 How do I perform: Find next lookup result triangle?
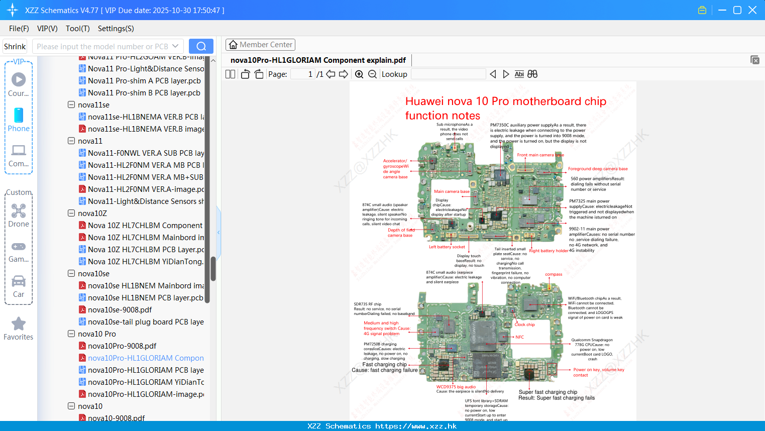click(x=506, y=74)
